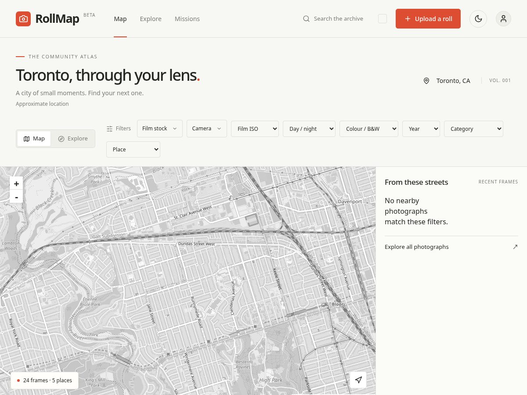
Task: Click the arrow icon next to Explore all photographs
Action: [x=515, y=247]
